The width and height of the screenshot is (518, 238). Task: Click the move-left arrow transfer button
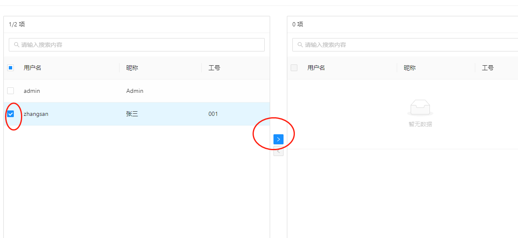279,151
